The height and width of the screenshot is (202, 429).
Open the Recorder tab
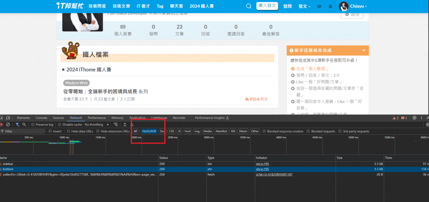[x=179, y=118]
